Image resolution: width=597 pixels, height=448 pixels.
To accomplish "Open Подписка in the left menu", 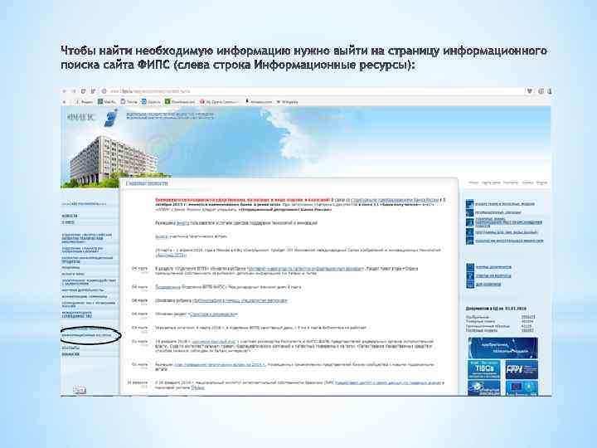I will click(x=70, y=268).
